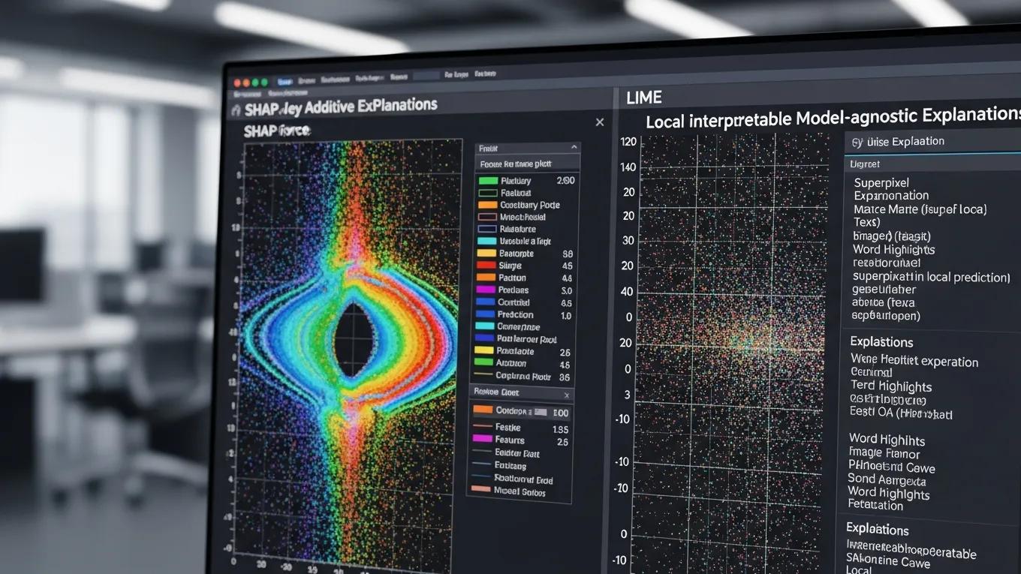
Task: Select "Sond Aerrgeta" in the LIME list
Action: click(887, 479)
